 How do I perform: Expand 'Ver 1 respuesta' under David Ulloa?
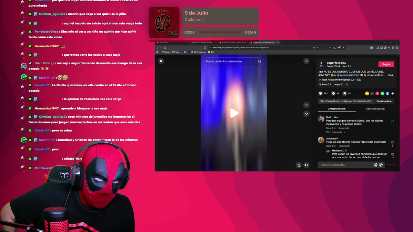click(x=336, y=132)
